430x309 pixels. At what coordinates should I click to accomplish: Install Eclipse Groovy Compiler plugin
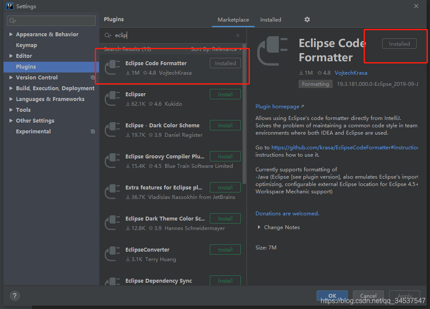coord(225,156)
